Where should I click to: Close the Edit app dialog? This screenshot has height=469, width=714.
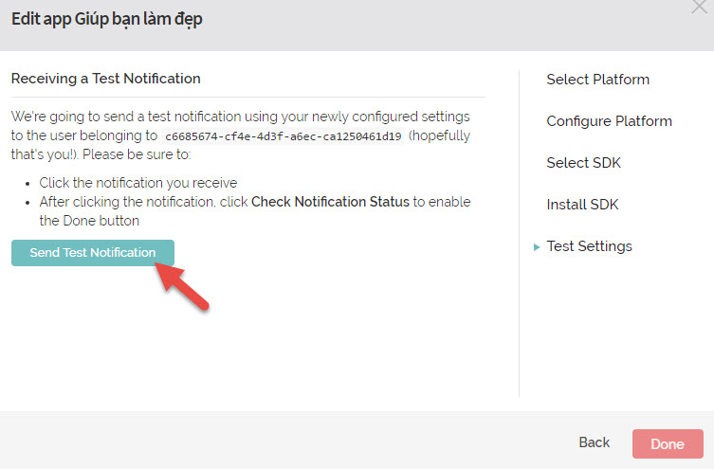click(x=700, y=7)
